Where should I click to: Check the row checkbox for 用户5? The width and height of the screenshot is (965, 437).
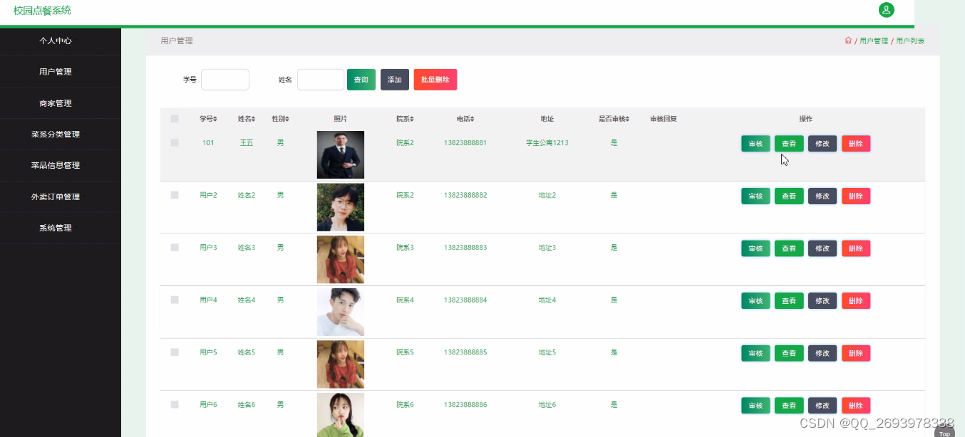coord(175,352)
